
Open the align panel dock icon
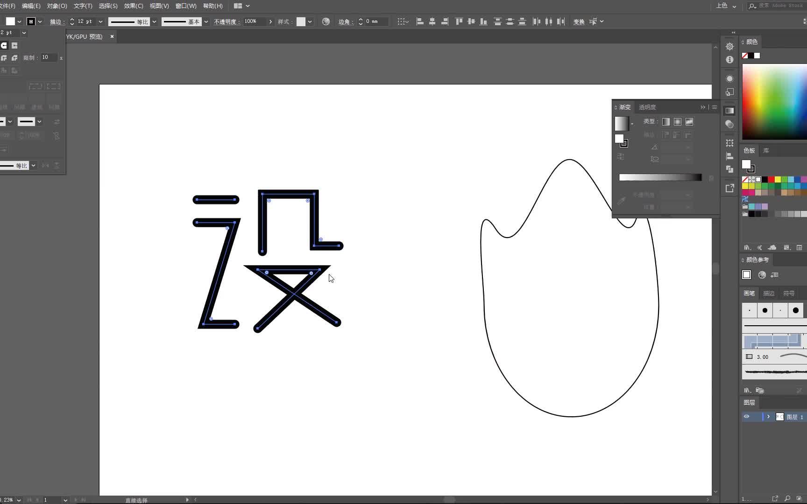[729, 156]
